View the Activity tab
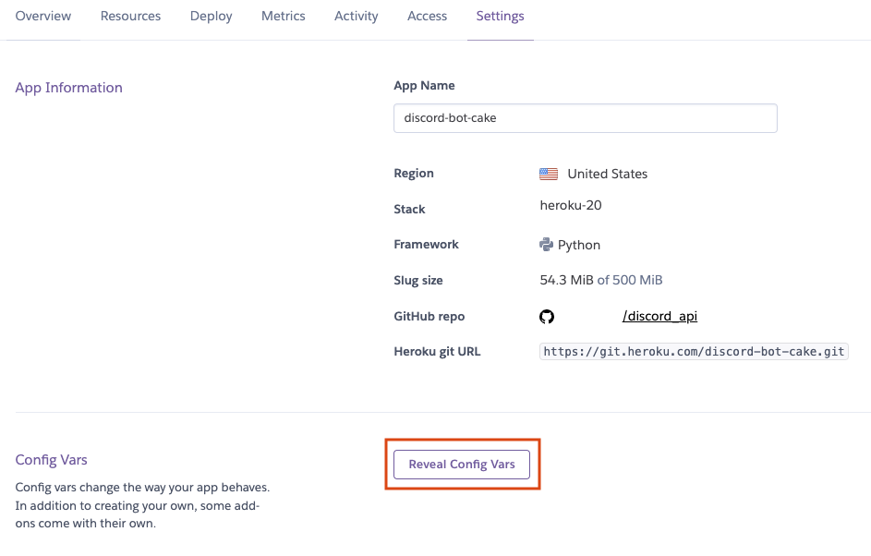Viewport: 871px width, 556px height. tap(356, 16)
